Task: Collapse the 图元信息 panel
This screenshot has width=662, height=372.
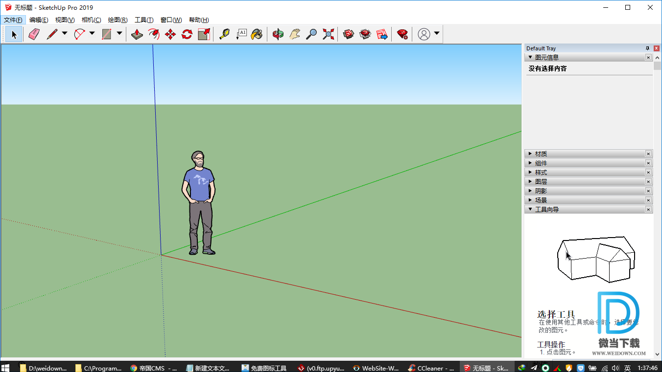Action: 530,58
